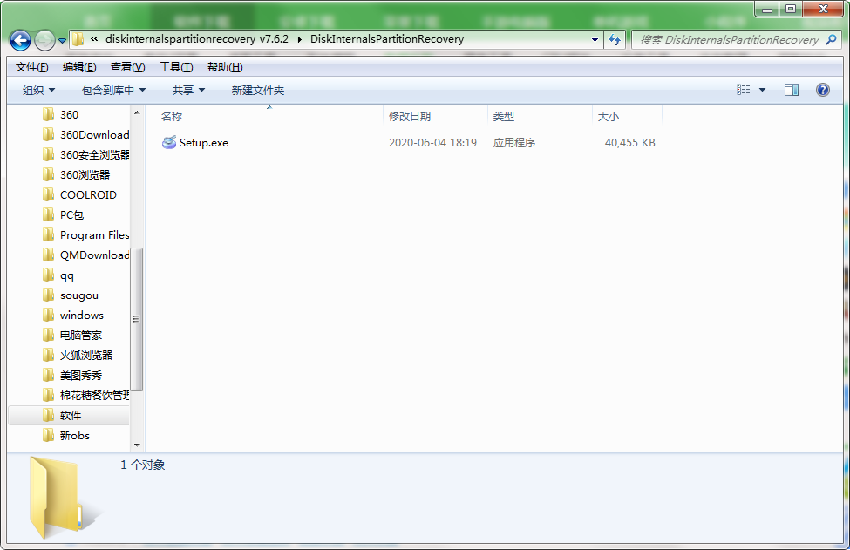This screenshot has width=850, height=550.
Task: Click the 应用程序 type cell
Action: click(x=514, y=143)
